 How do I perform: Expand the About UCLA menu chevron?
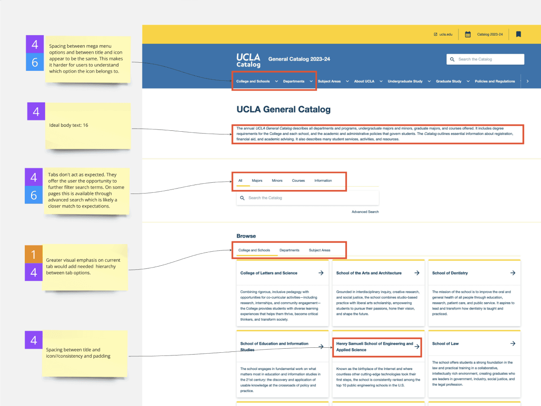coord(381,81)
